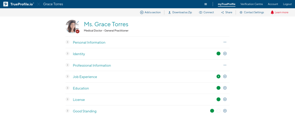The width and height of the screenshot is (295, 128).
Task: Click the Education green status dot
Action: [218, 88]
